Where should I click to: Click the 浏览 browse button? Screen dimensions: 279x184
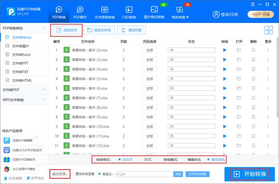pos(178,174)
